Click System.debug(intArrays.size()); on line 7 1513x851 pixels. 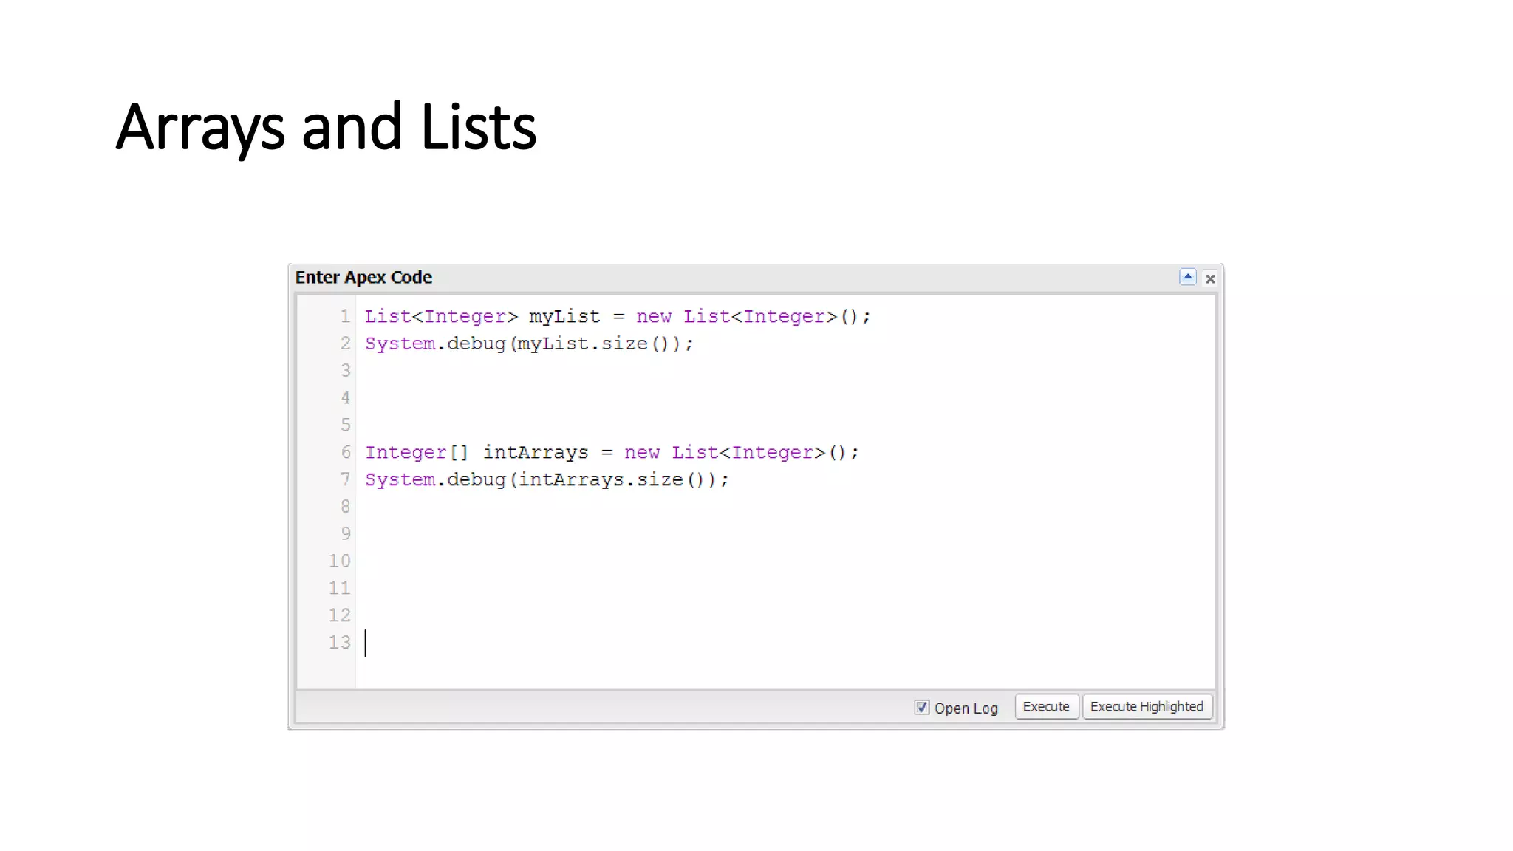tap(547, 480)
